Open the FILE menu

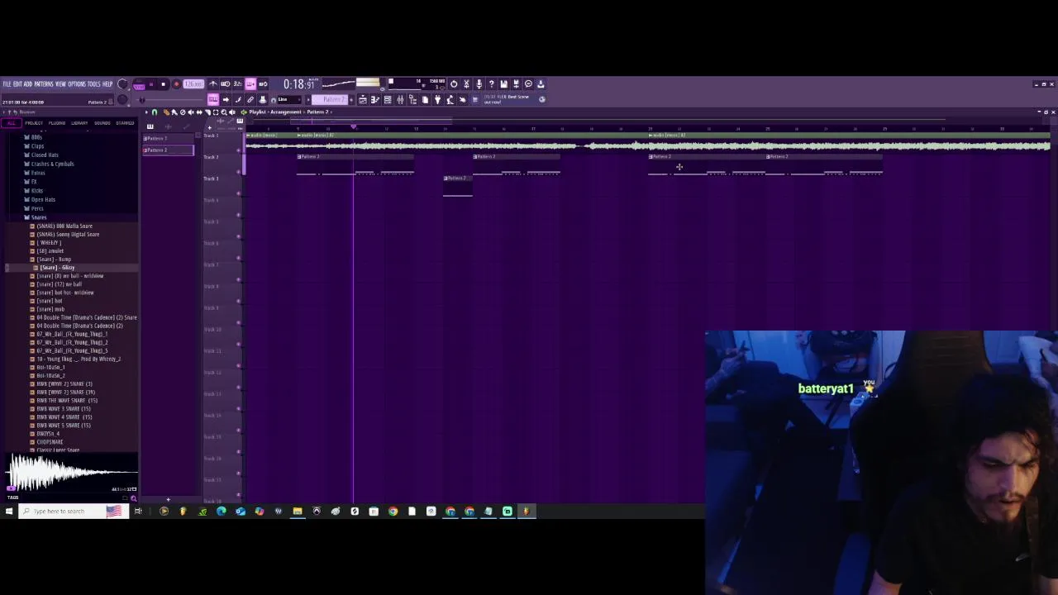(7, 83)
